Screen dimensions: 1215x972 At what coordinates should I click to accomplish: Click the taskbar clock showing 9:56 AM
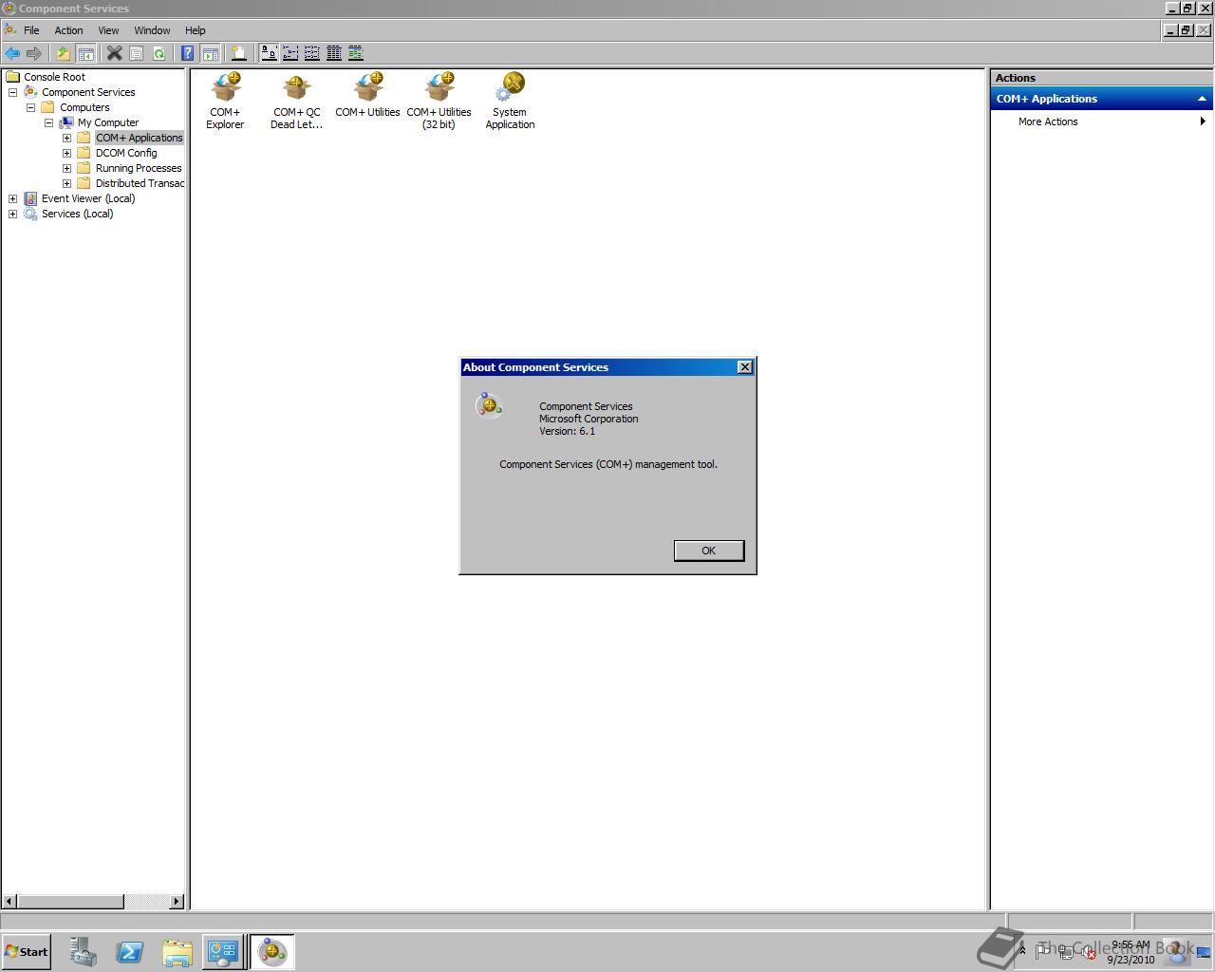pyautogui.click(x=1131, y=952)
